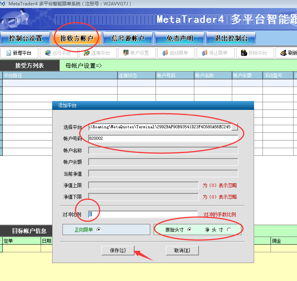The image size is (297, 281).
Task: Click the 帐户名称 column header in list
Action: 213,75
